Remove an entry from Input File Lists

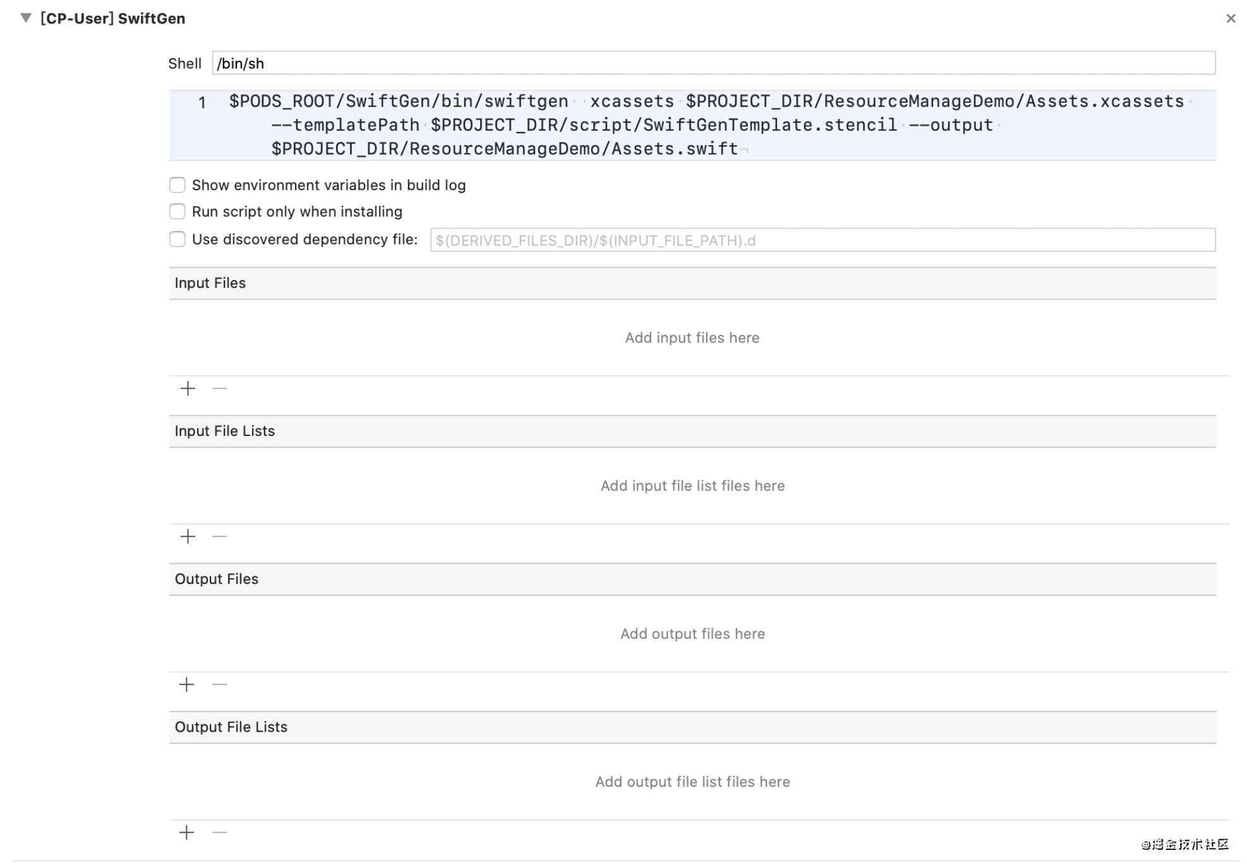(219, 537)
